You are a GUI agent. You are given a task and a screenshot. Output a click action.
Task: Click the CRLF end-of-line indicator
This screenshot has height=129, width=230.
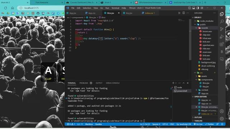pyautogui.click(x=172, y=124)
